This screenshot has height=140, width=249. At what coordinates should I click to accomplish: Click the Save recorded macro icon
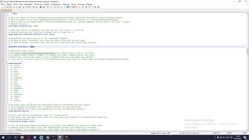click(98, 7)
